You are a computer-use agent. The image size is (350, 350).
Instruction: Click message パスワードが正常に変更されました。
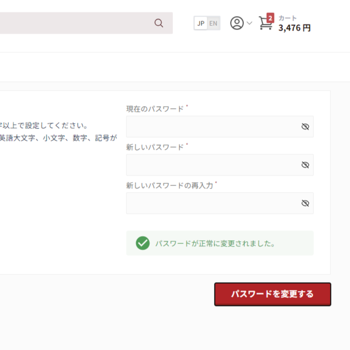[x=215, y=243]
